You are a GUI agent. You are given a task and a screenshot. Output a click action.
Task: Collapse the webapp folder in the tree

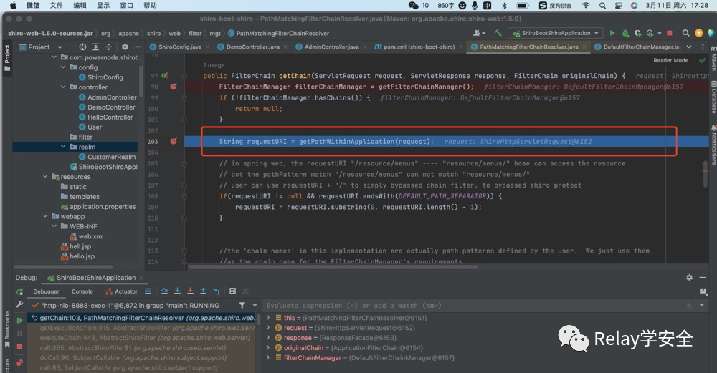45,216
